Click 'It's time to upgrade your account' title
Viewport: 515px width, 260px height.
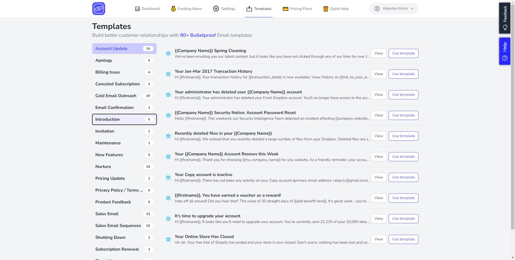(x=207, y=216)
